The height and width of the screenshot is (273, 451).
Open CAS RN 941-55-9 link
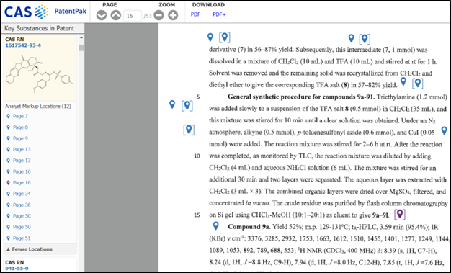pos(17,269)
